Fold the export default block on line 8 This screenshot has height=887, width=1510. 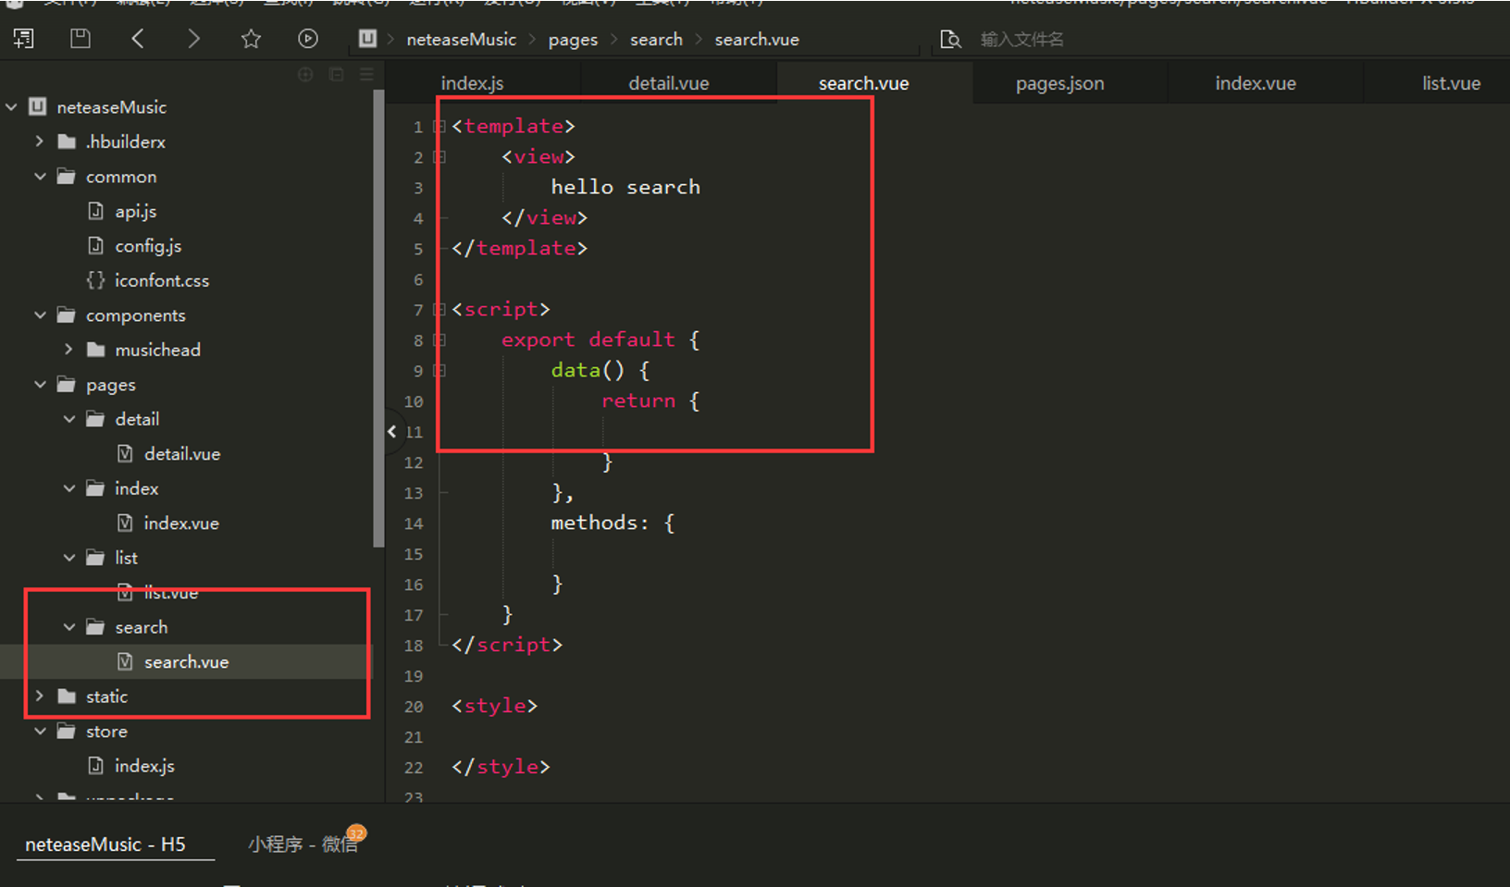click(440, 340)
